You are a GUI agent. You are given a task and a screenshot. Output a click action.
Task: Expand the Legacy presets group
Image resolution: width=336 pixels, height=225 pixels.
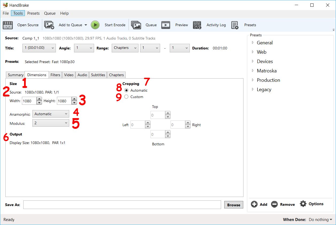point(253,89)
